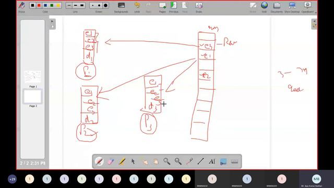Click the greyed Redo button
This screenshot has height=188, width=334.
click(x=148, y=7)
